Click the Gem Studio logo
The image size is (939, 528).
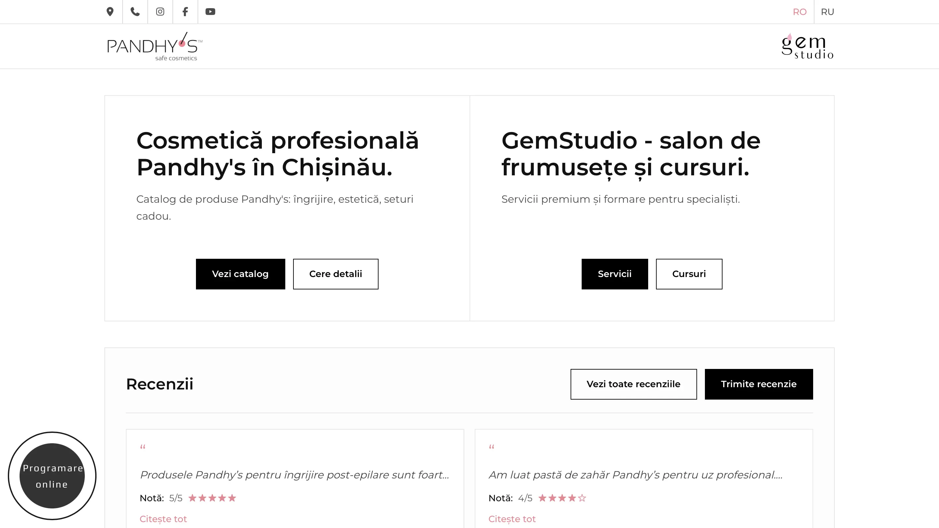click(807, 47)
